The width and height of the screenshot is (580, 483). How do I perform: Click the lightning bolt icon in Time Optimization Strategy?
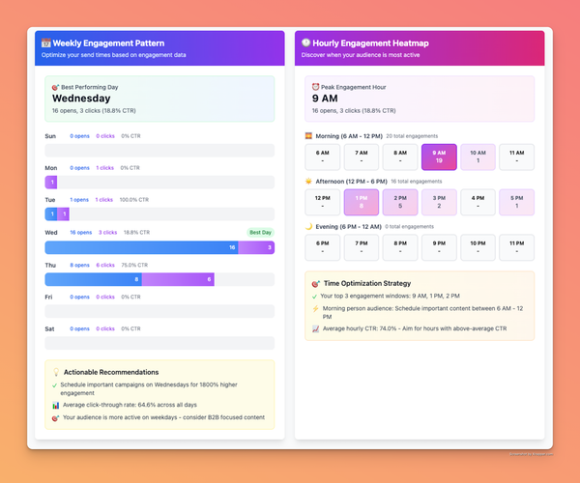point(315,308)
